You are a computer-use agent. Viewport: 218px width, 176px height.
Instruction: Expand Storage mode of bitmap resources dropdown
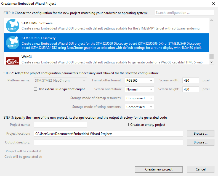click(139, 98)
